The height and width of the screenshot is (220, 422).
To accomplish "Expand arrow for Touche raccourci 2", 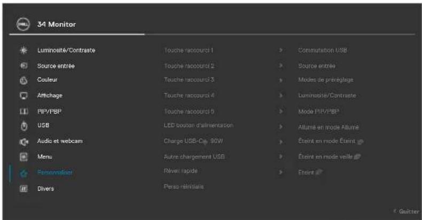I will point(280,65).
